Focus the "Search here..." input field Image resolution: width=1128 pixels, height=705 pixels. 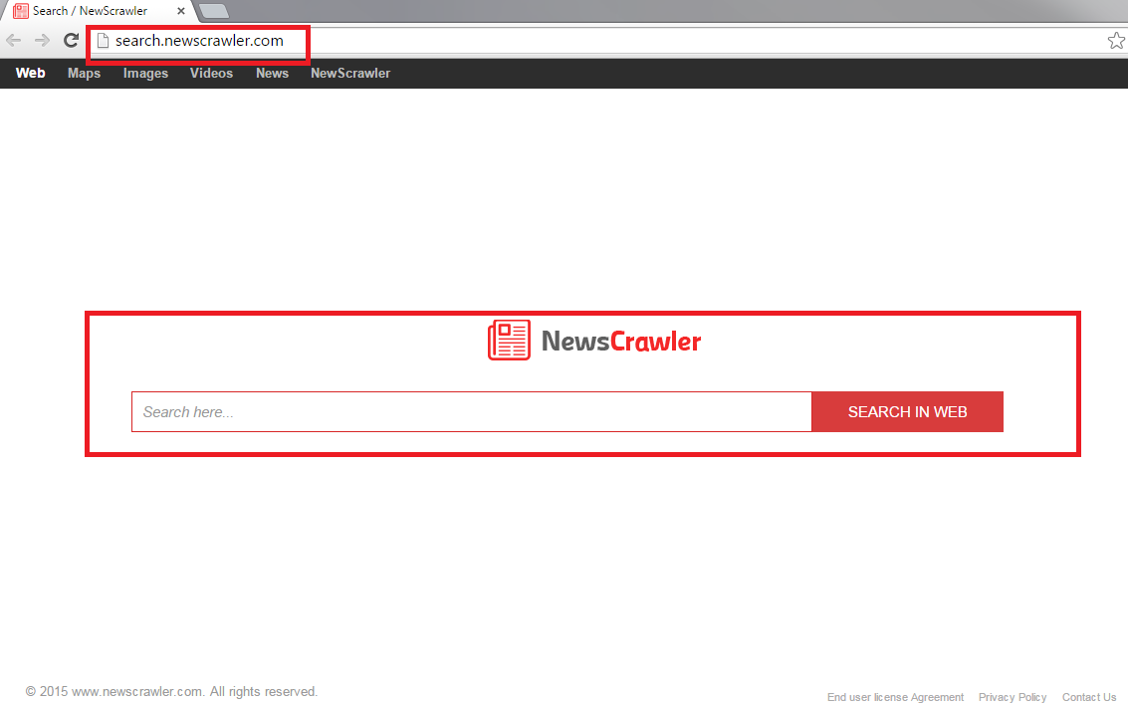(472, 412)
